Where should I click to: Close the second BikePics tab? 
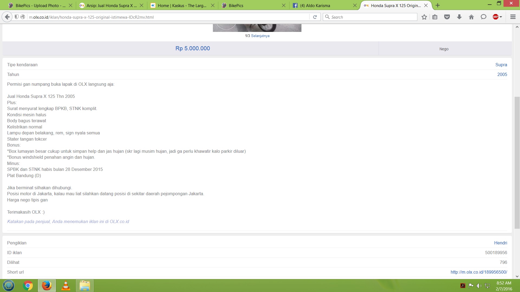(x=284, y=5)
